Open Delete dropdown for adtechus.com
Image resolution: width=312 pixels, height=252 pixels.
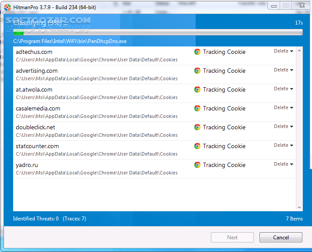284,51
